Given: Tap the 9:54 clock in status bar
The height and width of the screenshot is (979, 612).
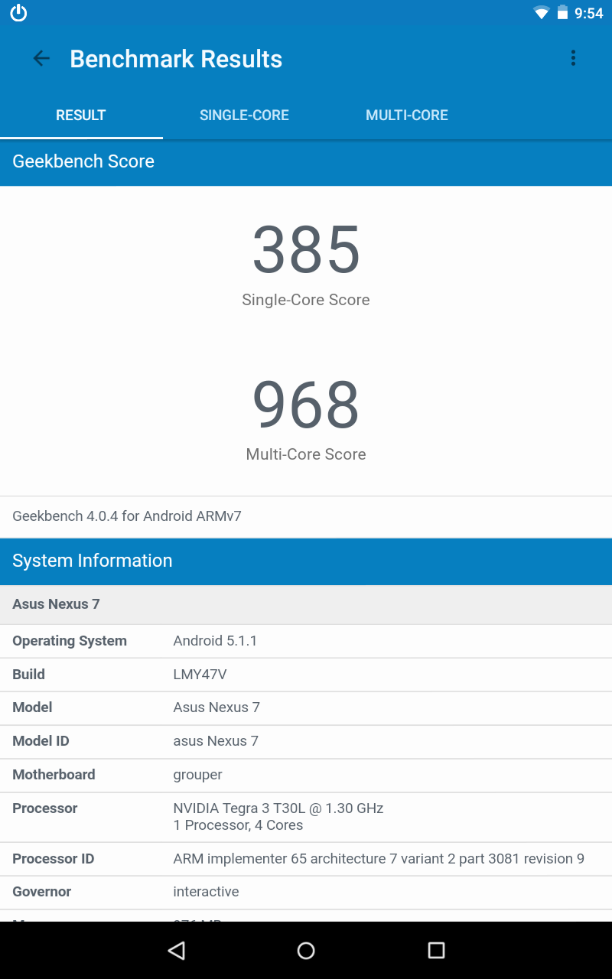Looking at the screenshot, I should (589, 13).
